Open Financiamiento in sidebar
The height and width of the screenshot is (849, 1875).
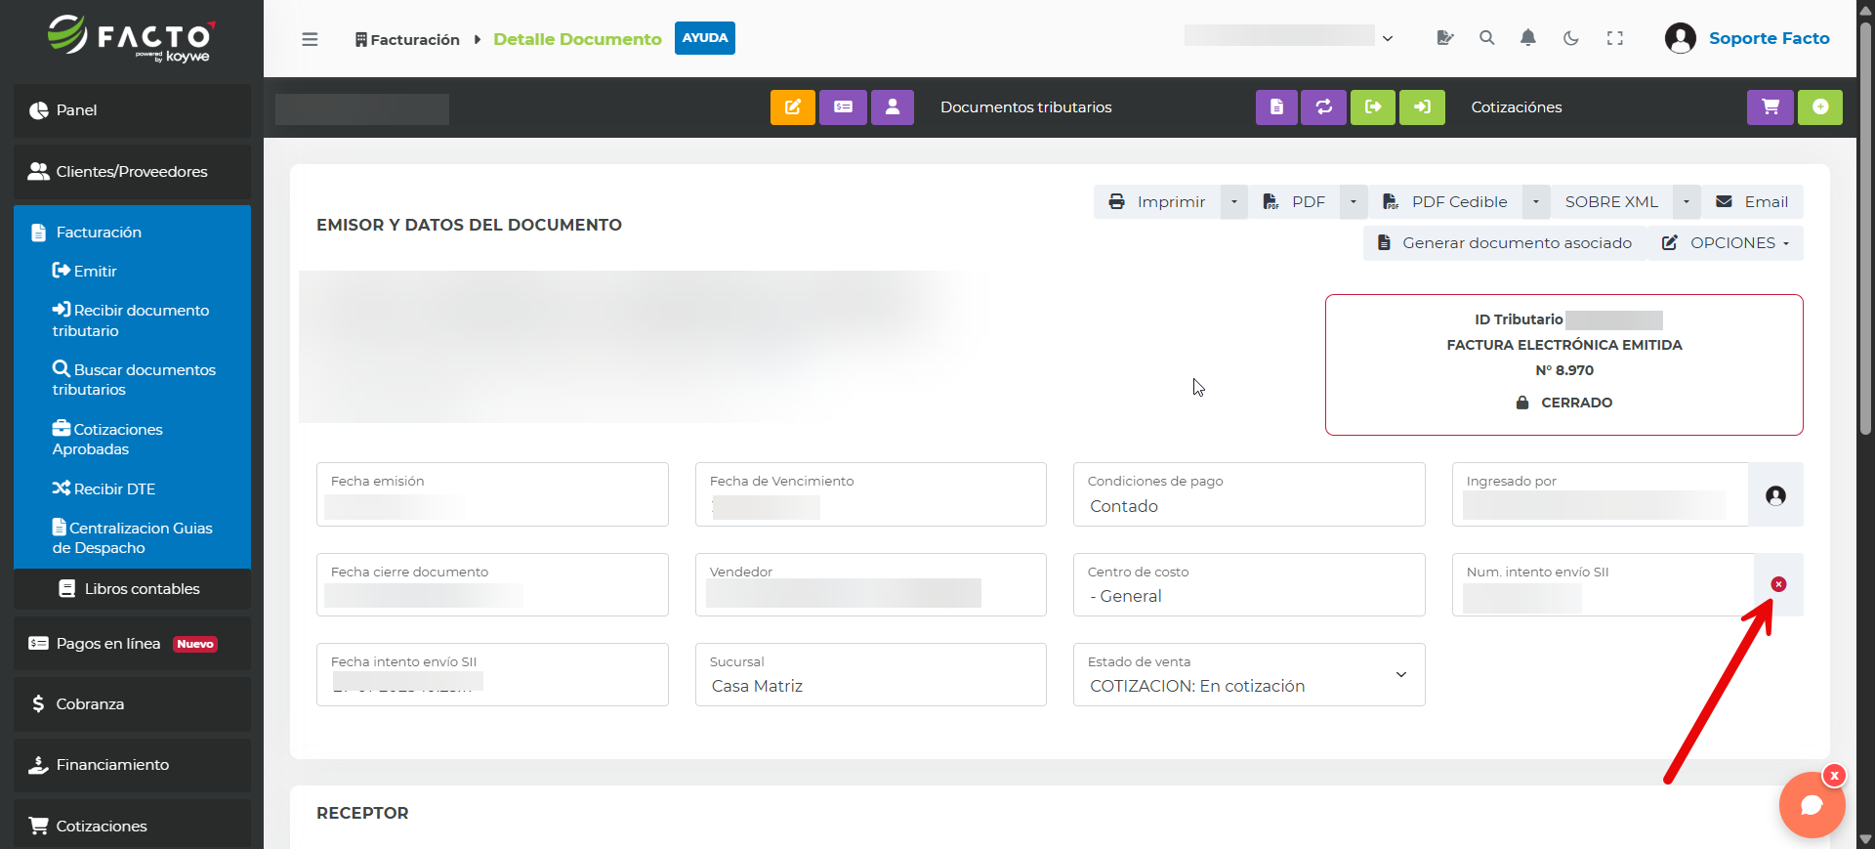pyautogui.click(x=132, y=765)
